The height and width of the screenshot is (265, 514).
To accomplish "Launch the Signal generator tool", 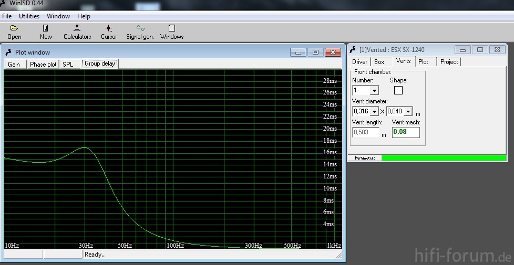I will pyautogui.click(x=140, y=28).
